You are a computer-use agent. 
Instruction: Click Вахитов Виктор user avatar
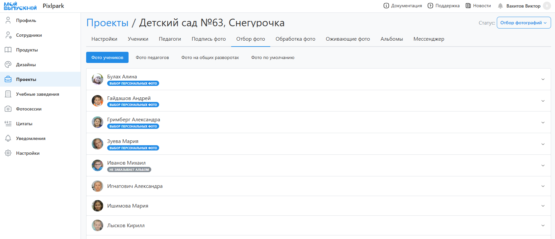547,6
